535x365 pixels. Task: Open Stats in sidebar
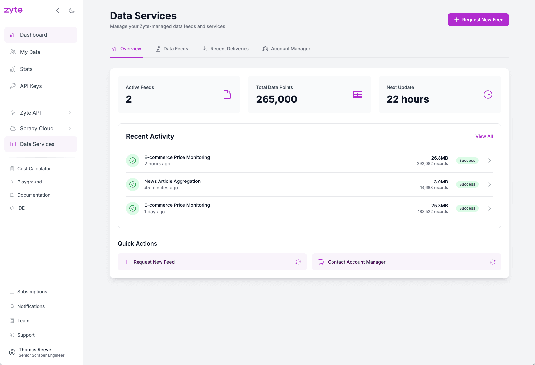[x=41, y=69]
